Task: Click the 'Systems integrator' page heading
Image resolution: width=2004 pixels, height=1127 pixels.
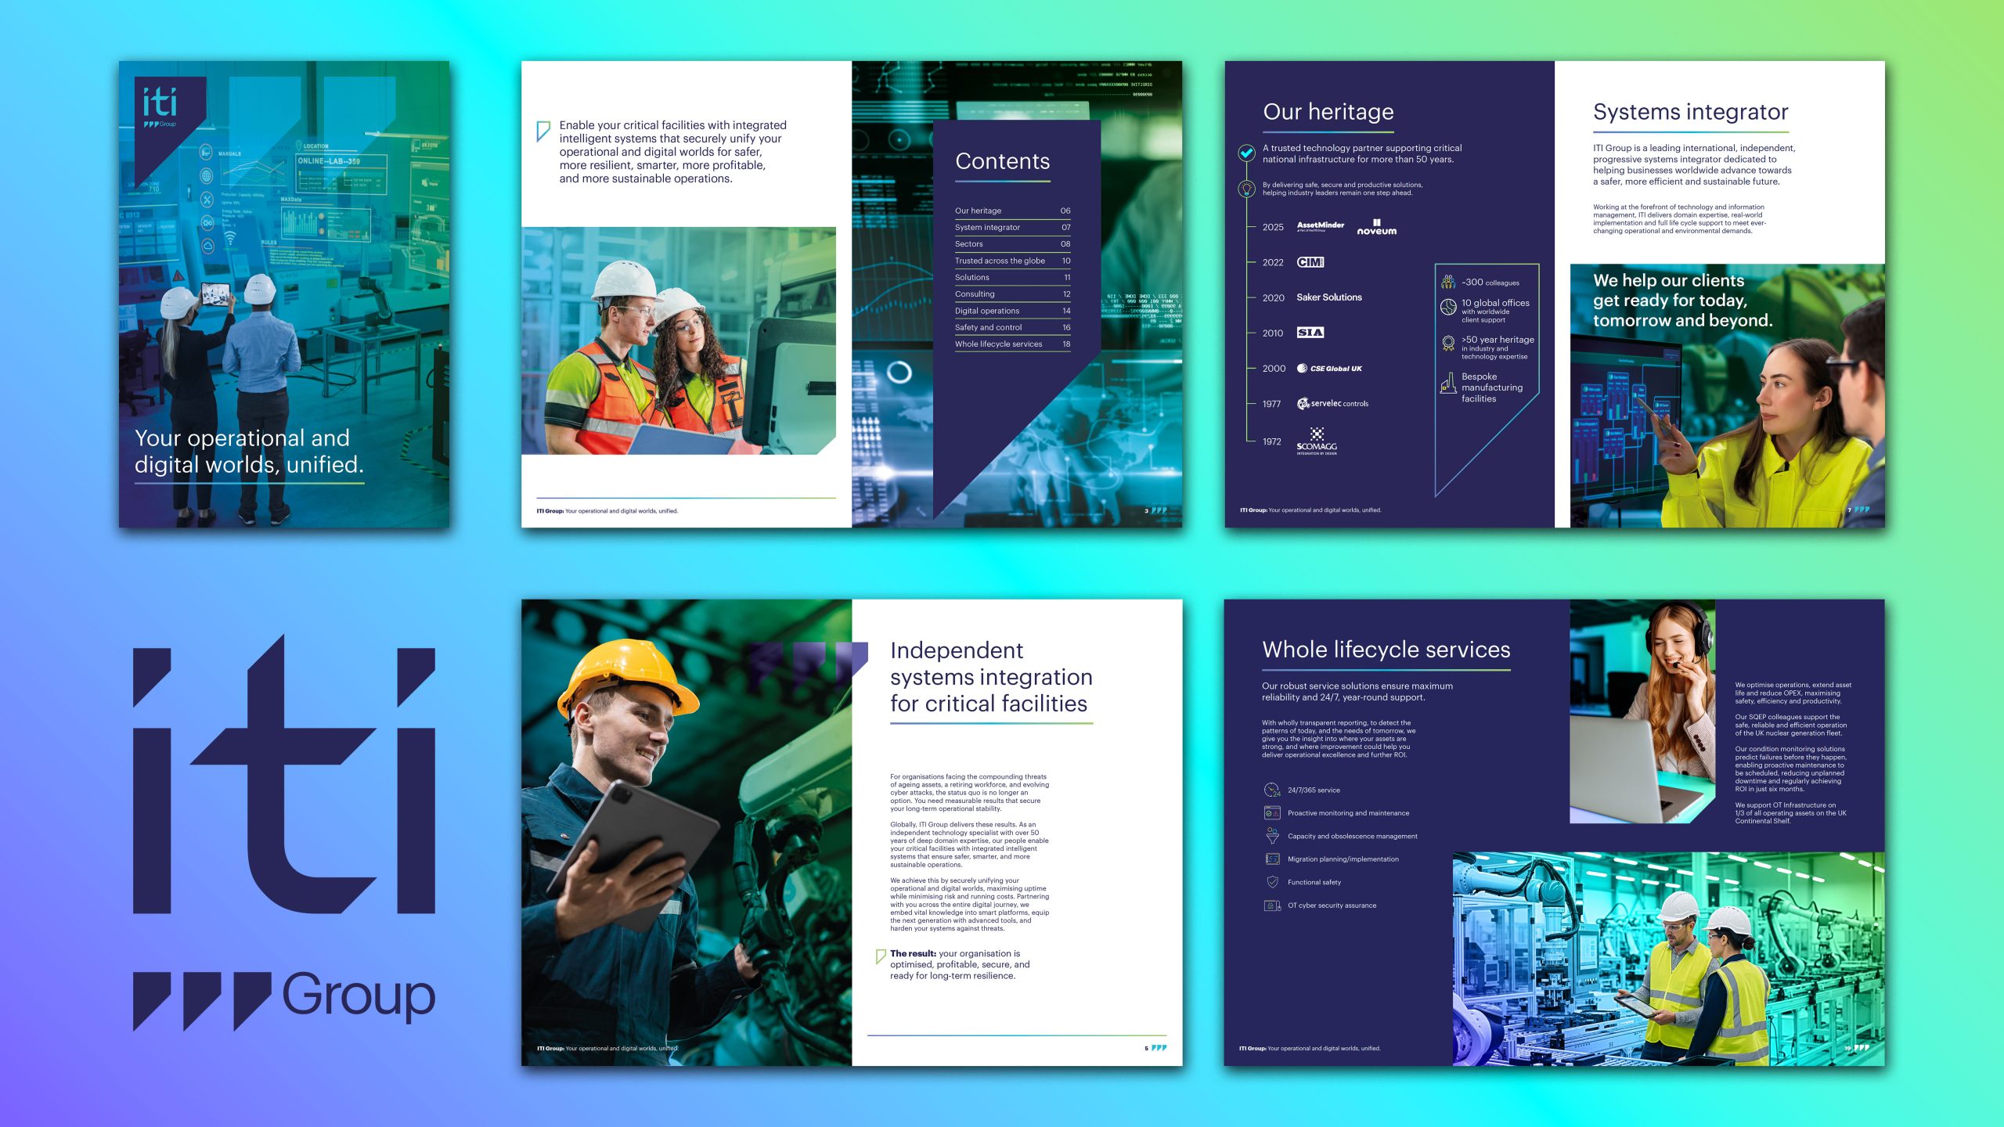Action: pos(1691,112)
